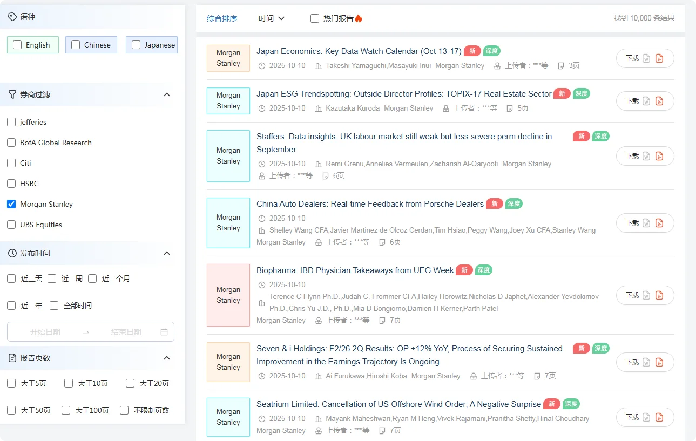Download PDF for Biopharma IBD Physician report
Image resolution: width=696 pixels, height=441 pixels.
coord(659,295)
